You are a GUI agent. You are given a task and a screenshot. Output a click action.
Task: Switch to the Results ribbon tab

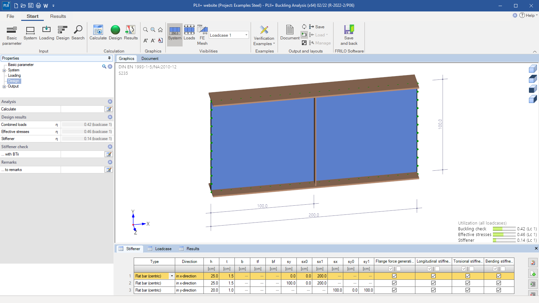[58, 16]
